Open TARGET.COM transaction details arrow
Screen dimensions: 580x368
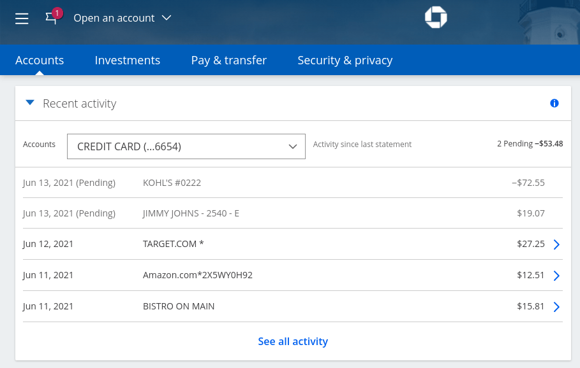coord(556,244)
